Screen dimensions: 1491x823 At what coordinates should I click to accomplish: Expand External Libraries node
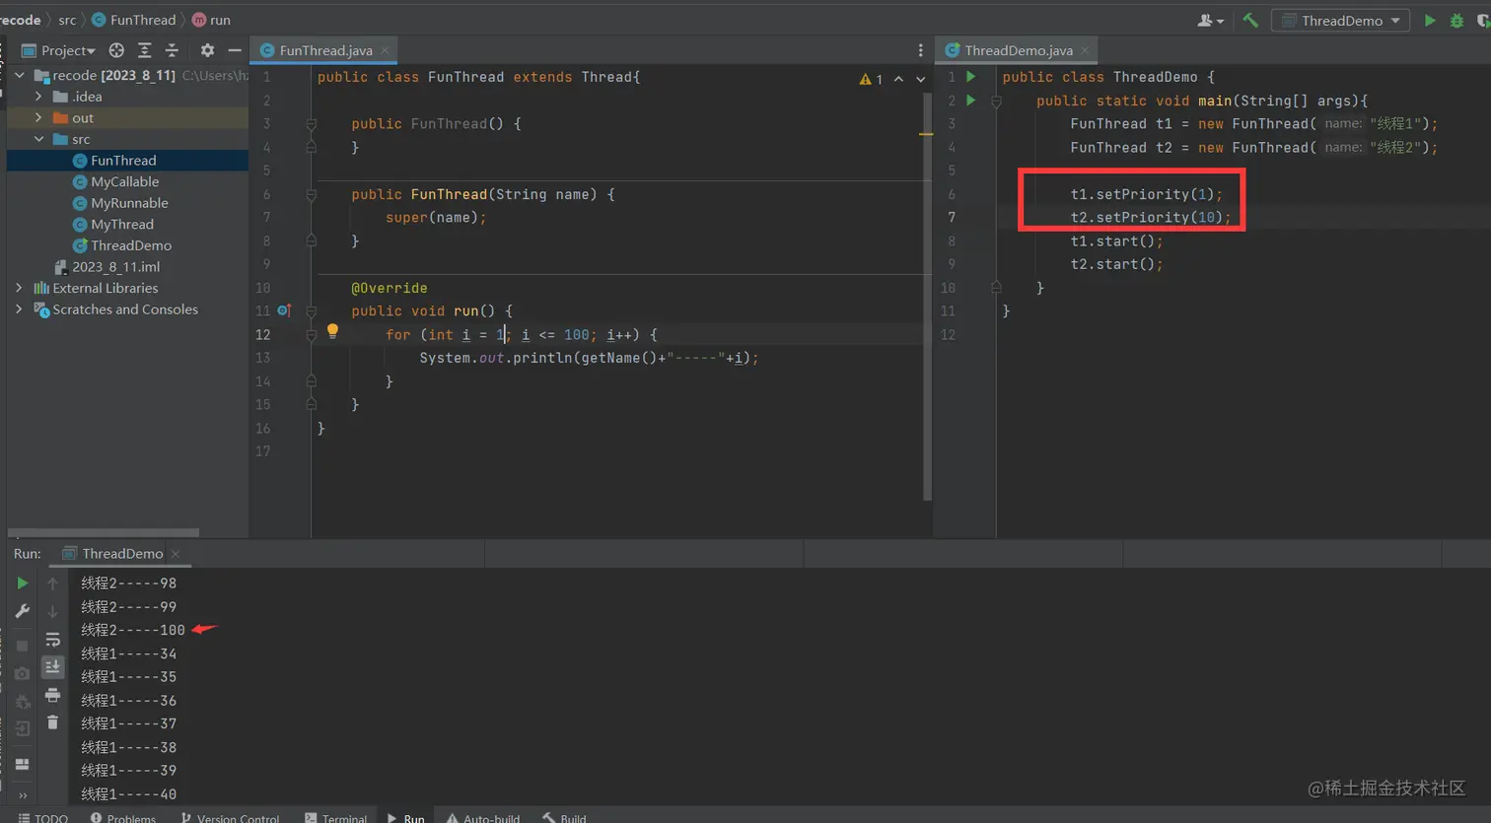pos(19,288)
